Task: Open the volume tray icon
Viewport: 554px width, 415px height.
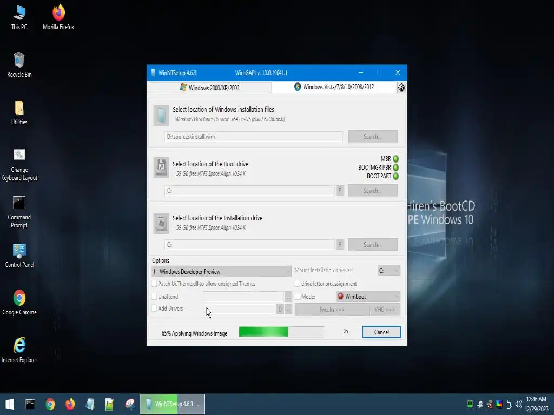Action: [518, 404]
